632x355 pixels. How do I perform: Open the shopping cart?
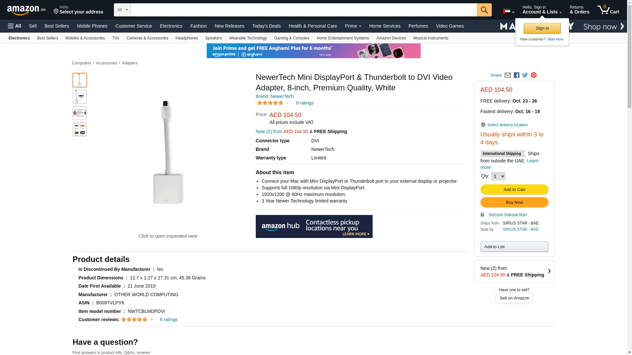tap(608, 10)
